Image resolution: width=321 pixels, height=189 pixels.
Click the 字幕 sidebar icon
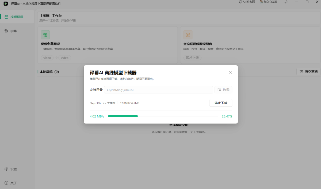pos(6,31)
